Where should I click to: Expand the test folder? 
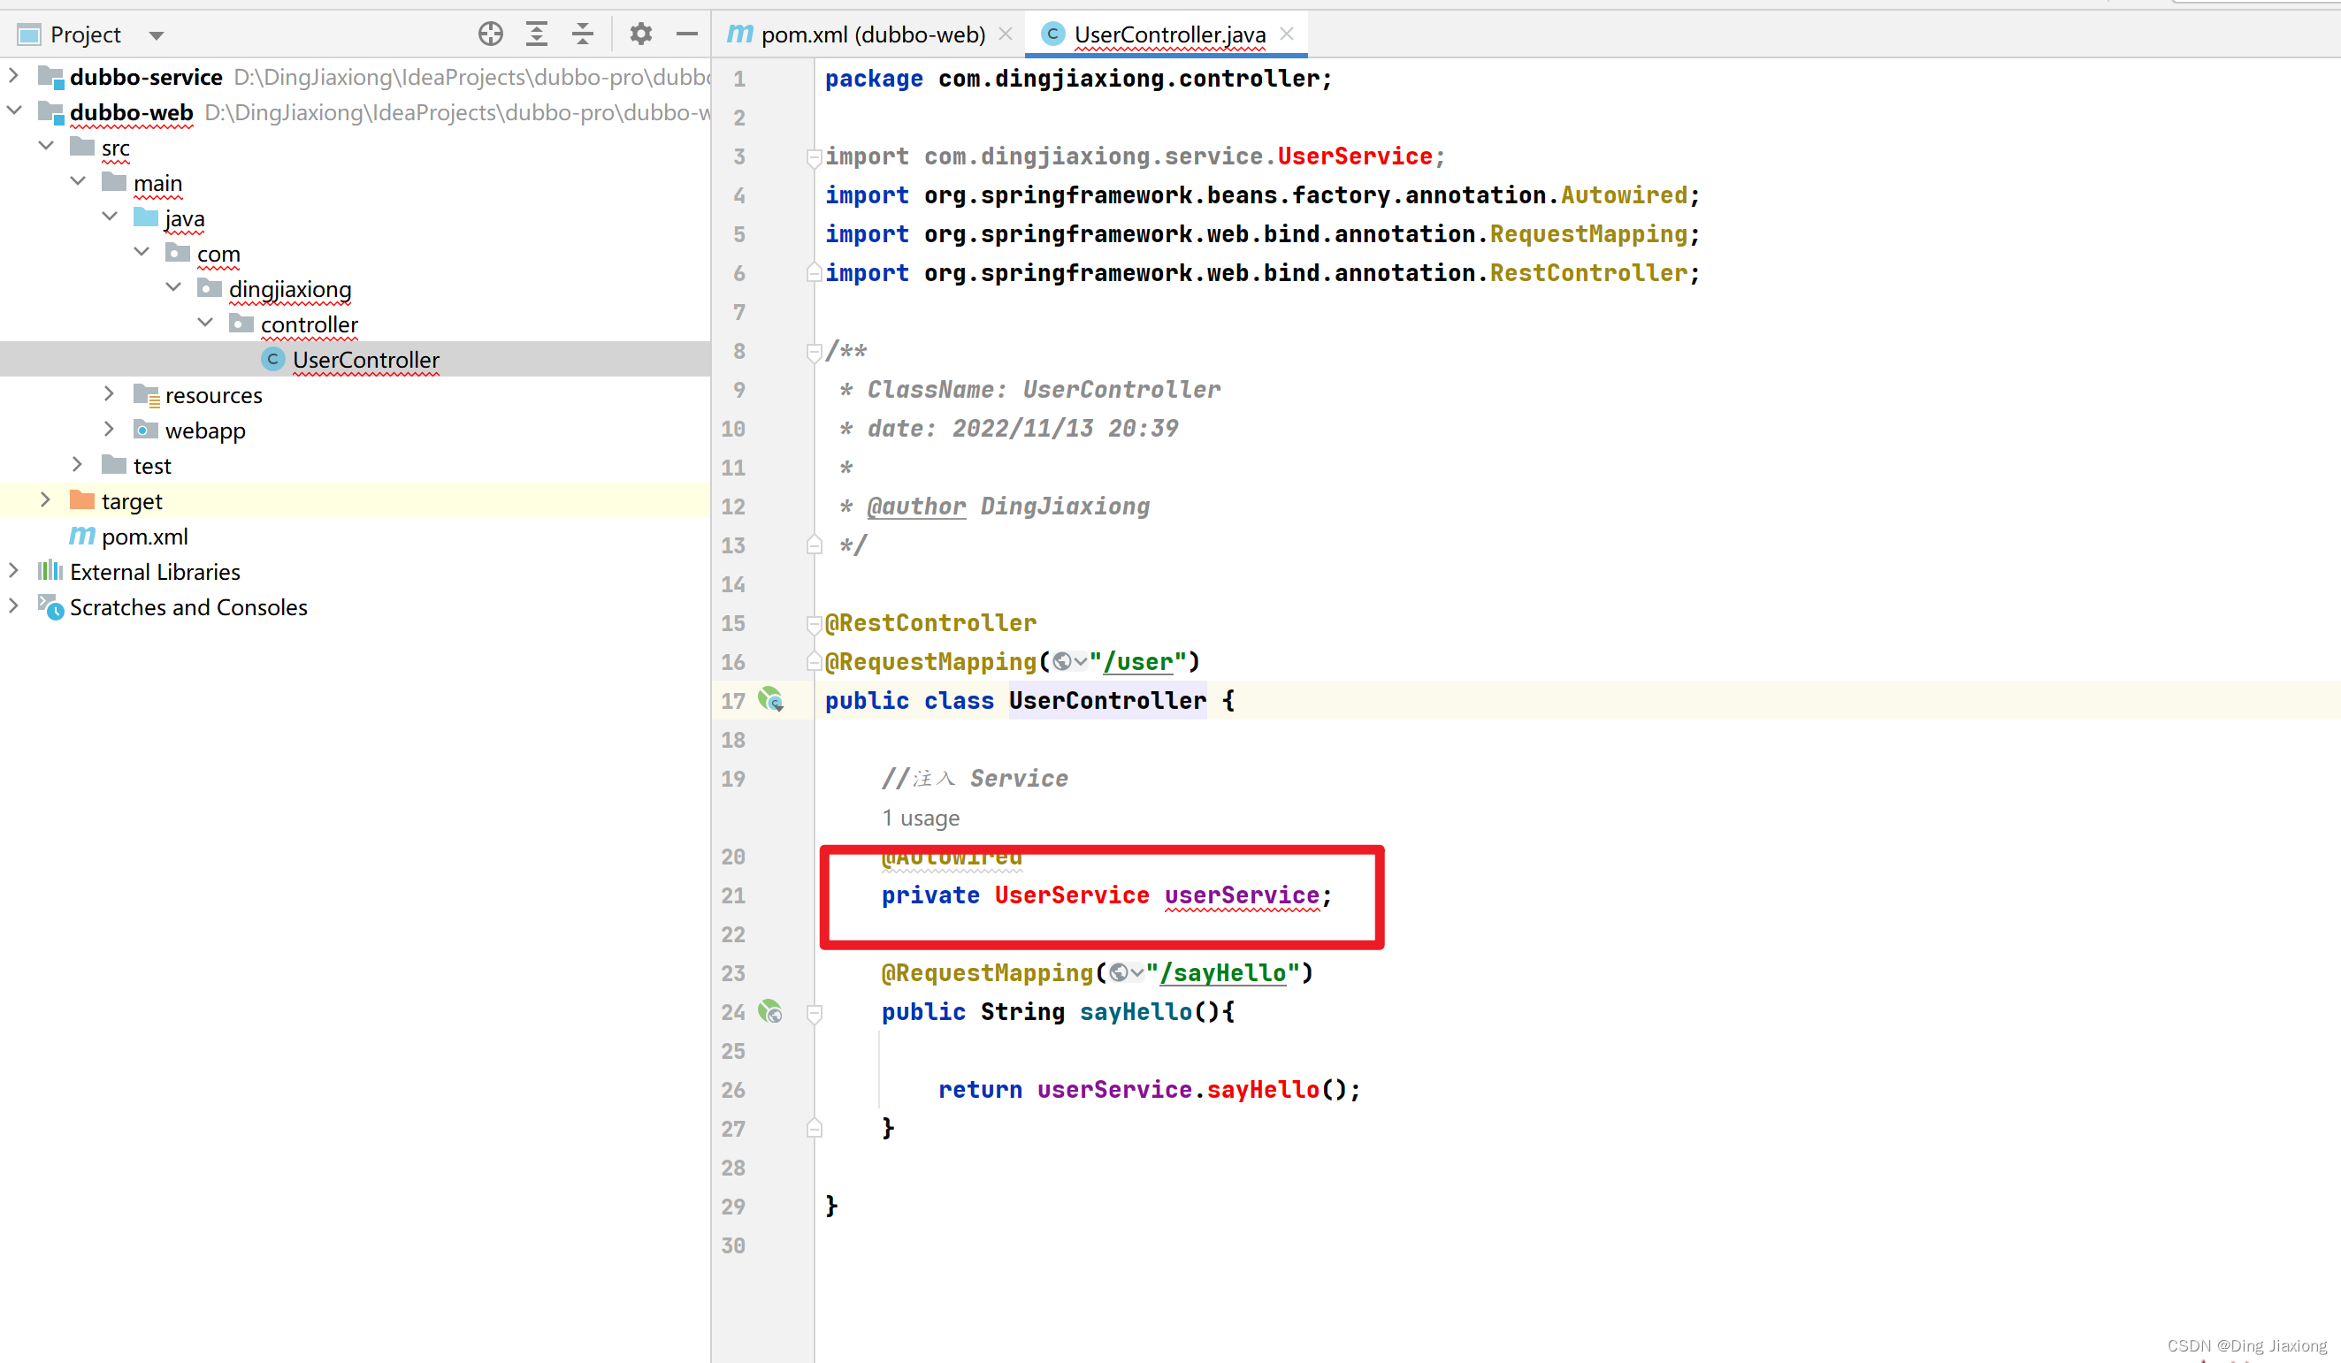coord(78,464)
